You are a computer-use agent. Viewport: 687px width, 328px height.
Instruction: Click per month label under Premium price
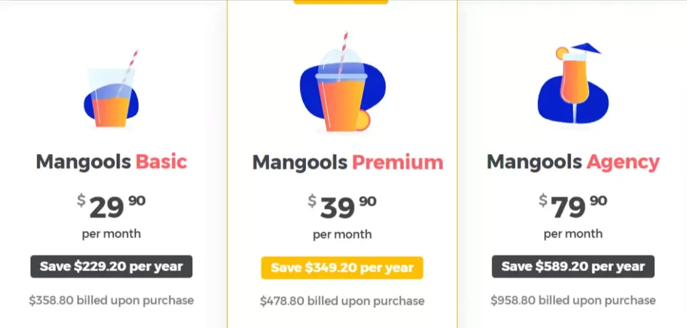tap(342, 235)
